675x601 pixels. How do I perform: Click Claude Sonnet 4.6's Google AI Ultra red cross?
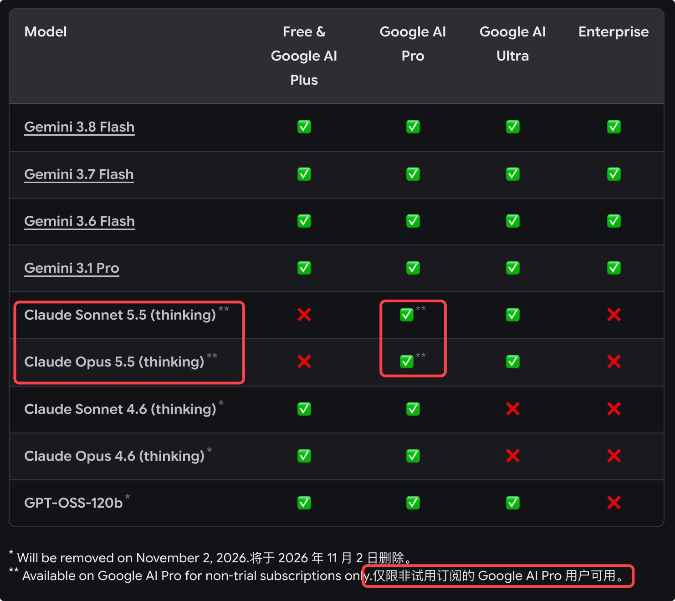pyautogui.click(x=513, y=409)
